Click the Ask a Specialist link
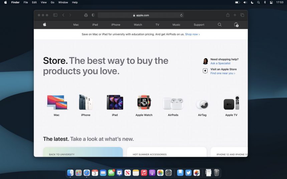Viewport: 287px width, 179px height. point(220,63)
